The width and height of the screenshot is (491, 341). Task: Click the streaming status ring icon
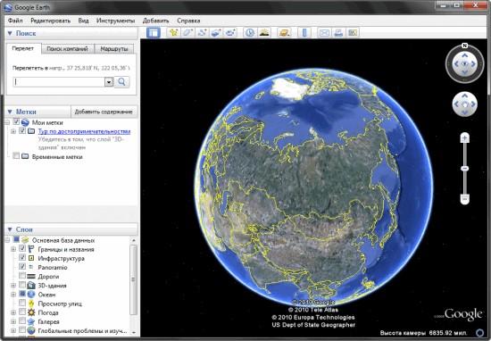[x=479, y=333]
